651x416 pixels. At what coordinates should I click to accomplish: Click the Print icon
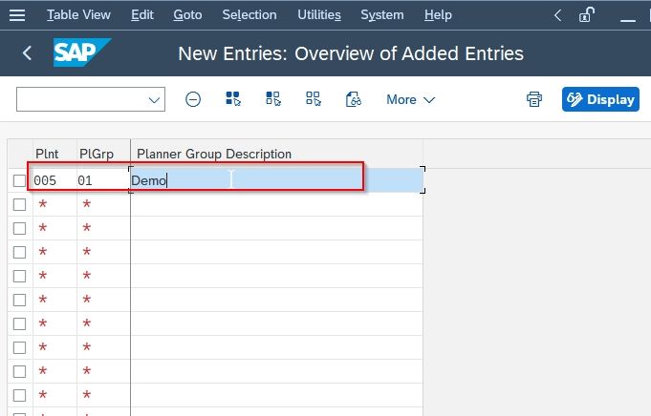click(x=534, y=99)
